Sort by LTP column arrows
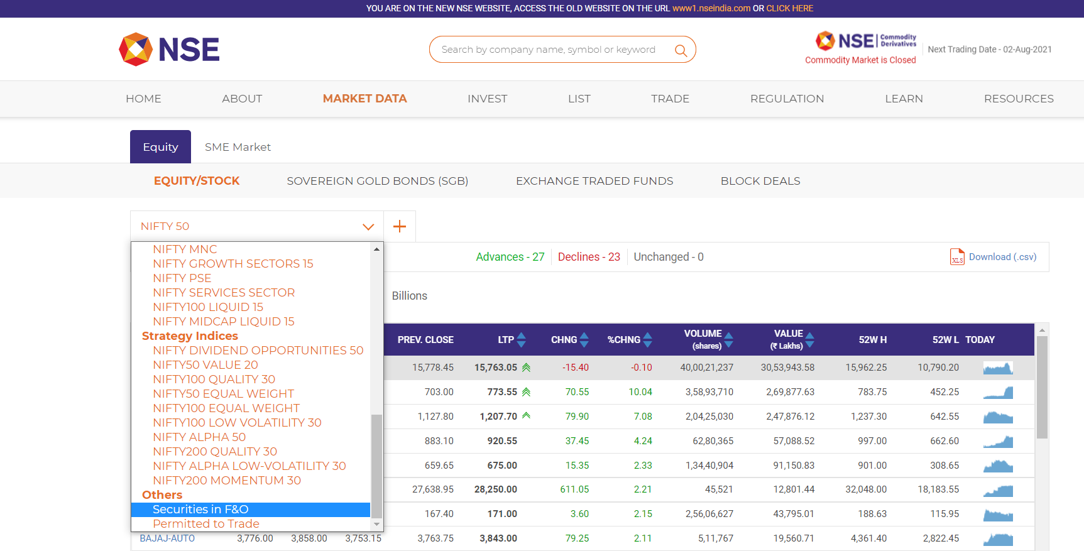Image resolution: width=1084 pixels, height=551 pixels. [522, 340]
